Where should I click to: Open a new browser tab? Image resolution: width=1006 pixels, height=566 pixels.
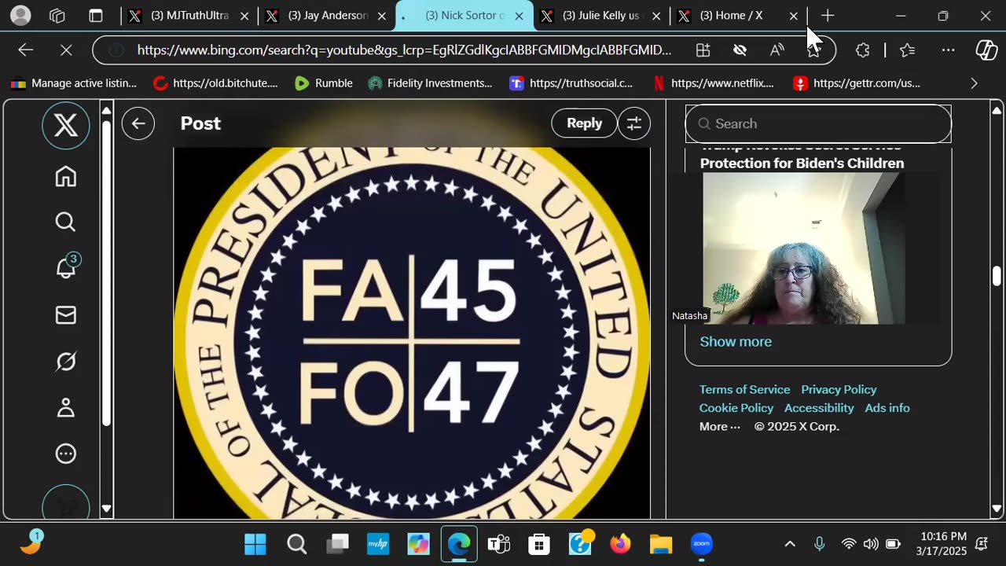point(828,16)
